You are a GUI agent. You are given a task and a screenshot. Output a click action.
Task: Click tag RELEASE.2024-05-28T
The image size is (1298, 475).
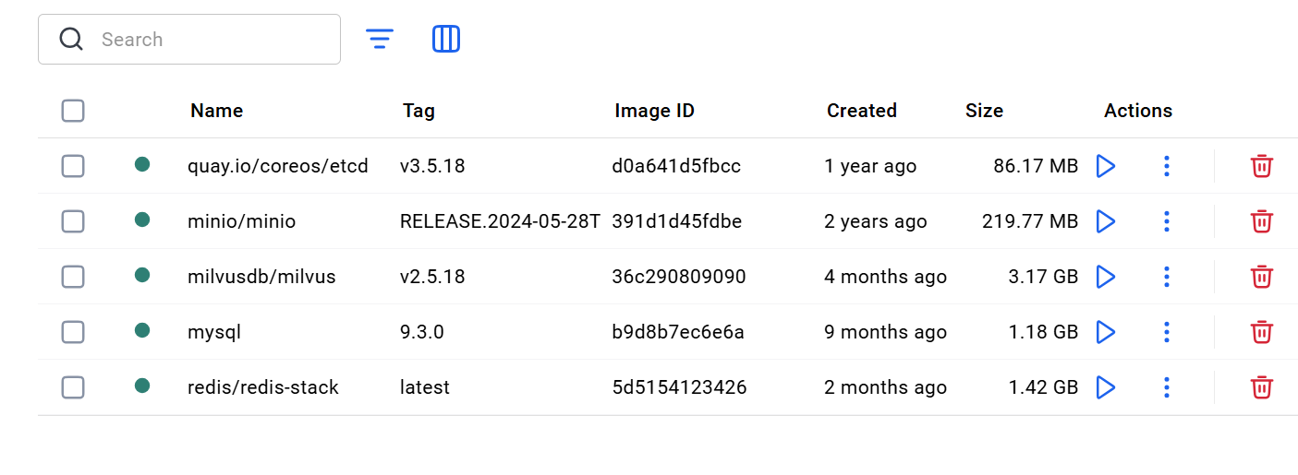[500, 221]
